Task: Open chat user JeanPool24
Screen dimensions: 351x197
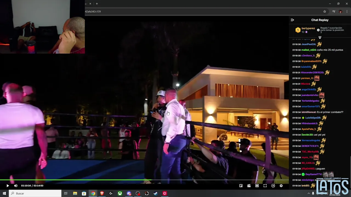Action: tap(308, 44)
